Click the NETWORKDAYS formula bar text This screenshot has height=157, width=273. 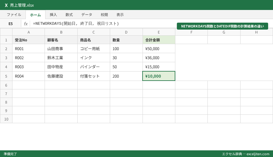[76, 24]
